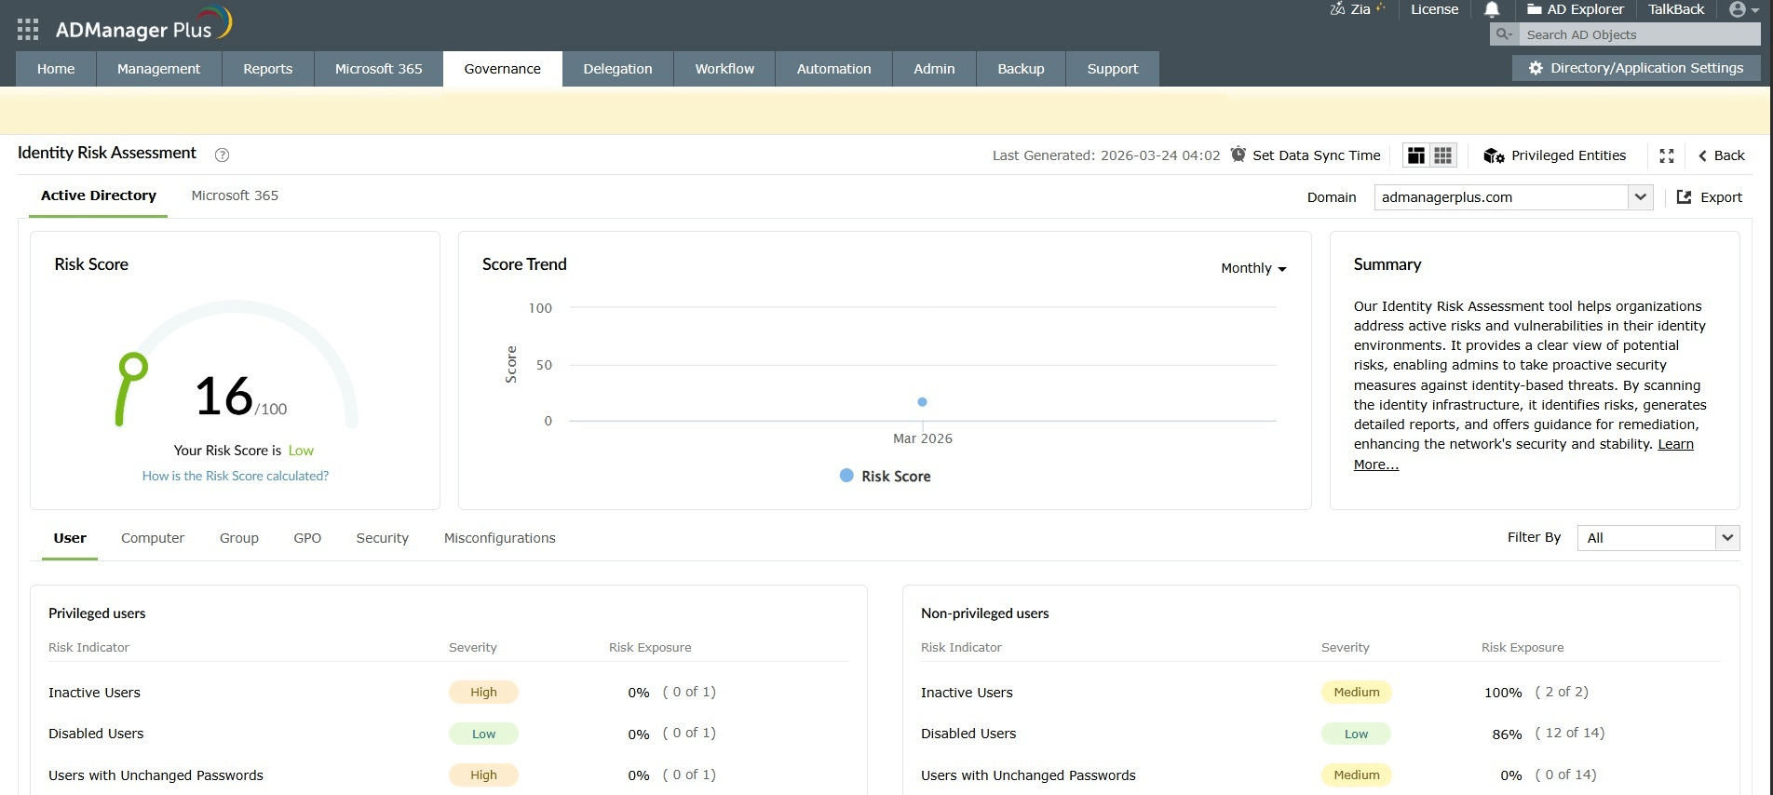This screenshot has width=1773, height=795.
Task: Select the Misconfigurations category tab
Action: (x=500, y=538)
